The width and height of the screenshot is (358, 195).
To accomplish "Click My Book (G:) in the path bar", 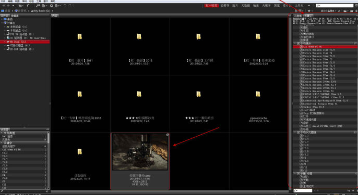I will click(41, 11).
